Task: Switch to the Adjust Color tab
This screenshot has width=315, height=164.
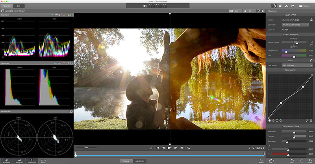Action: tap(140, 161)
